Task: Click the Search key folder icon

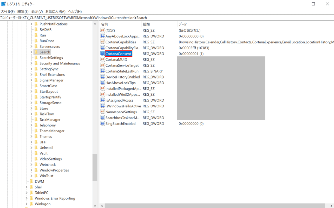Action: [36, 52]
